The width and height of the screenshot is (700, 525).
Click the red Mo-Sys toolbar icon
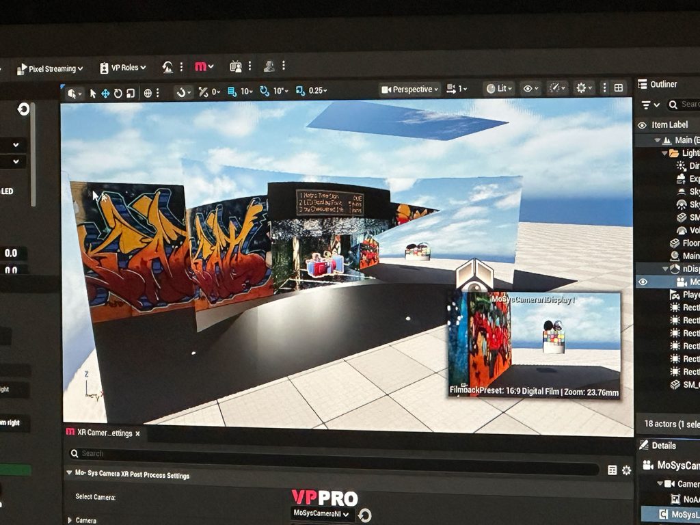tap(204, 66)
